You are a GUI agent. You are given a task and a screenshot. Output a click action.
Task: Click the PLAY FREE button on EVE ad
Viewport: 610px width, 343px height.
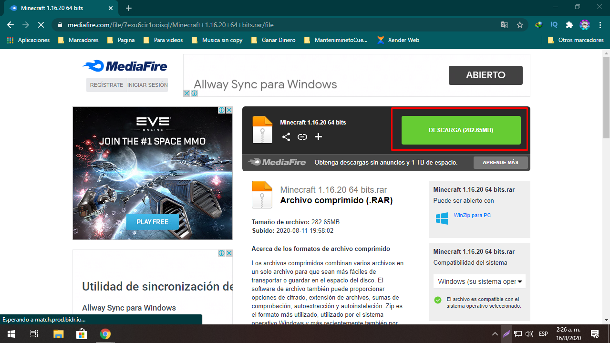coord(153,222)
